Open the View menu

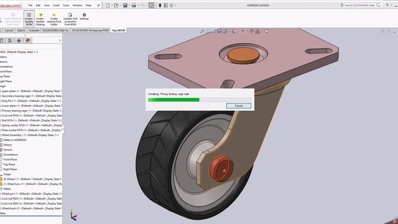tap(47, 5)
